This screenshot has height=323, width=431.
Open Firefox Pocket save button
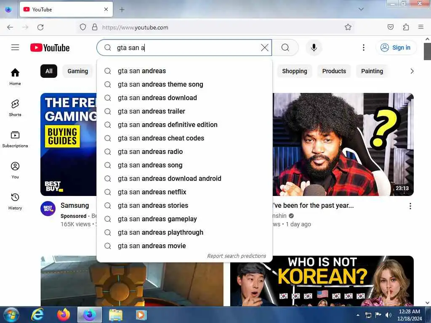pyautogui.click(x=390, y=27)
